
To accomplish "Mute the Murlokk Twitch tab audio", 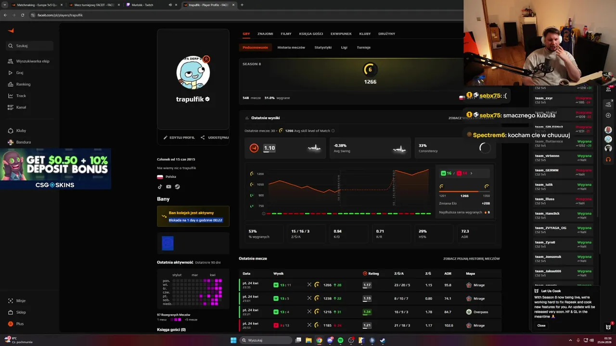I will (170, 5).
